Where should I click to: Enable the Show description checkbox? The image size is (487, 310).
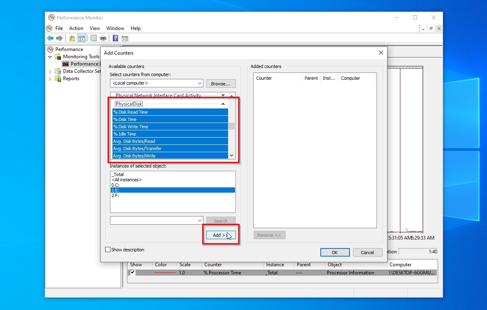tap(108, 250)
